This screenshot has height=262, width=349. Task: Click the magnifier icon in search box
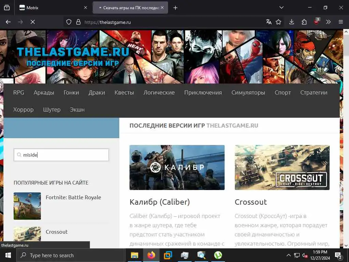(x=19, y=155)
